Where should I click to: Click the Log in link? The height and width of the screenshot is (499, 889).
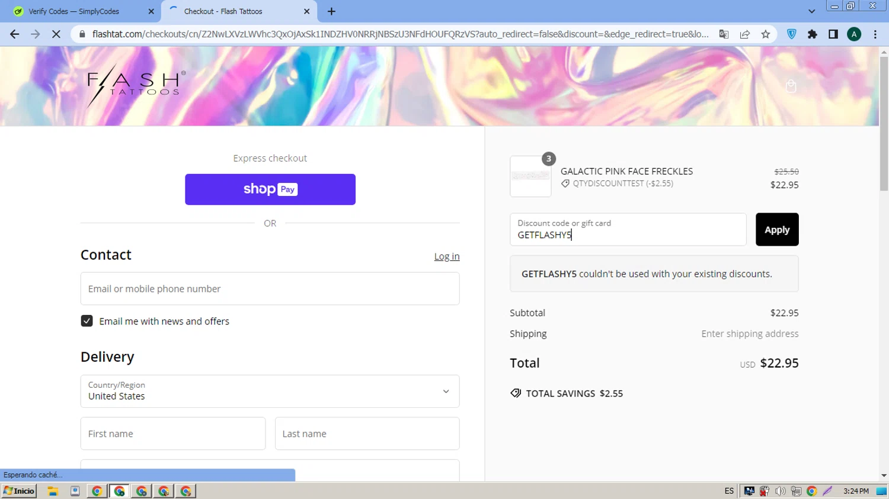click(x=447, y=256)
